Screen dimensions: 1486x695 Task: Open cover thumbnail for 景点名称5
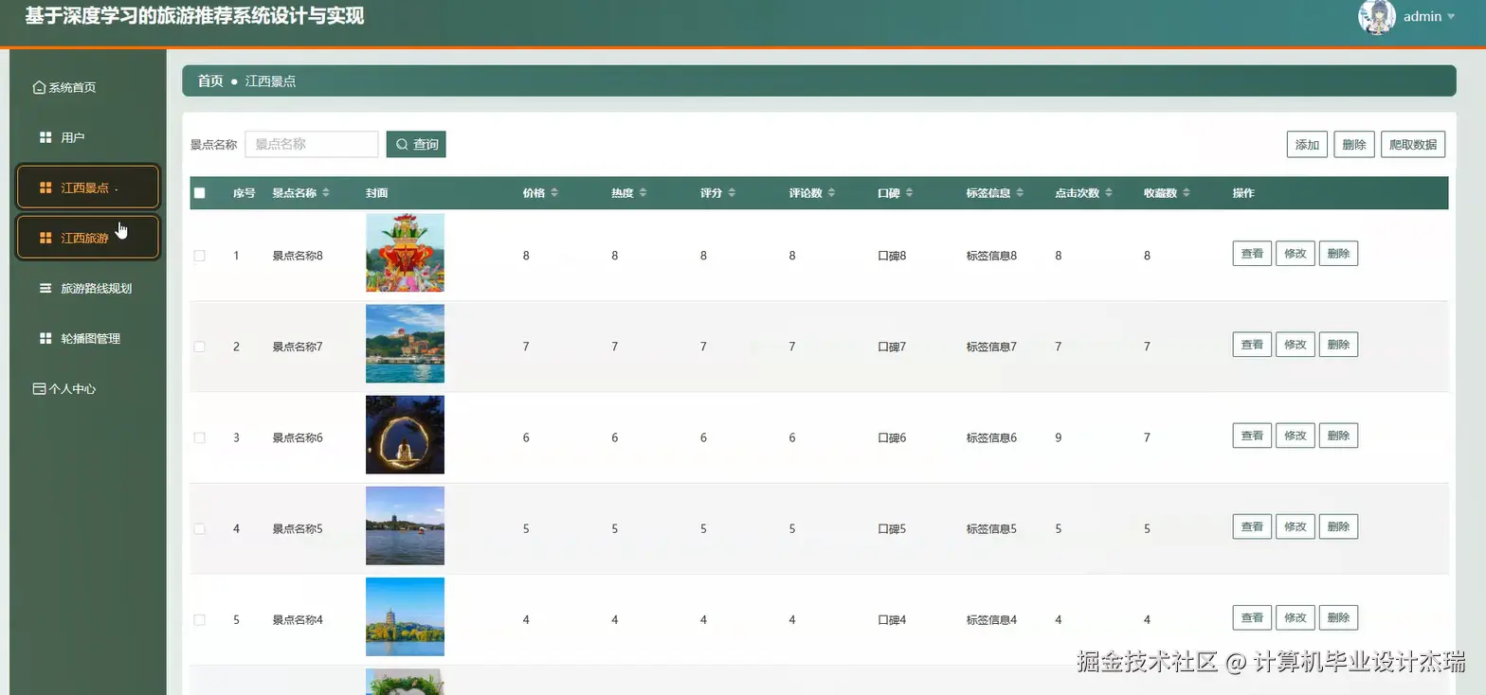405,526
